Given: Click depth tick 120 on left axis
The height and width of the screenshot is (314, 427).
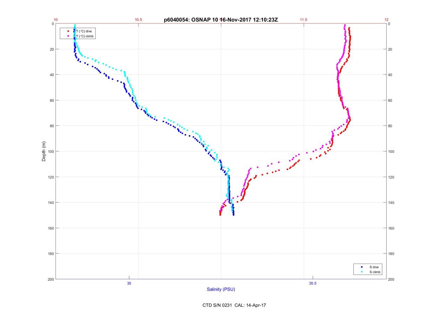Looking at the screenshot, I should pos(51,177).
